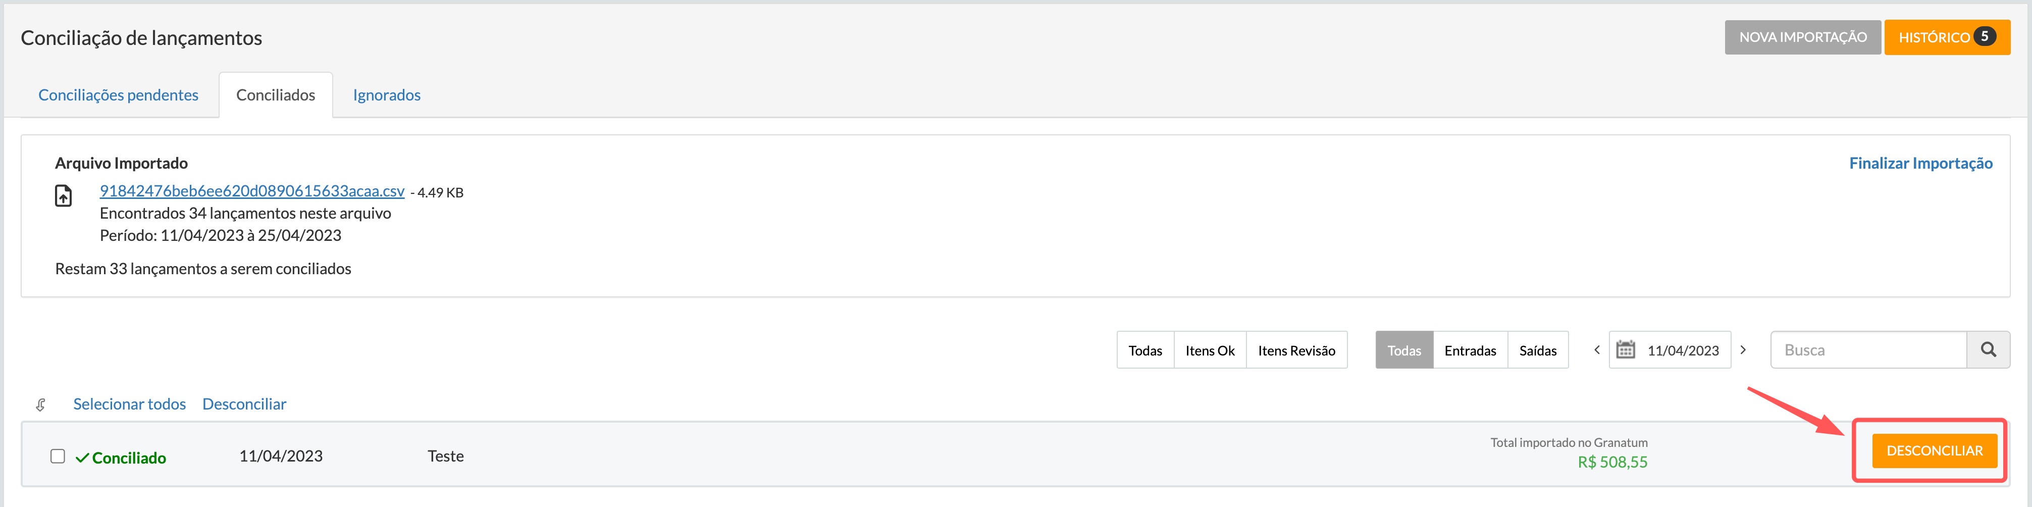Image resolution: width=2032 pixels, height=507 pixels.
Task: Click the magnifying glass search icon
Action: point(1988,350)
